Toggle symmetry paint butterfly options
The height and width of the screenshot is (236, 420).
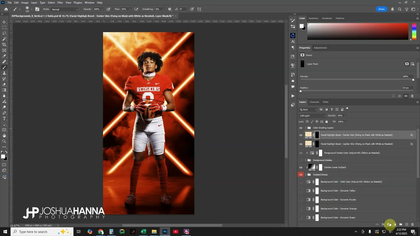click(199, 9)
